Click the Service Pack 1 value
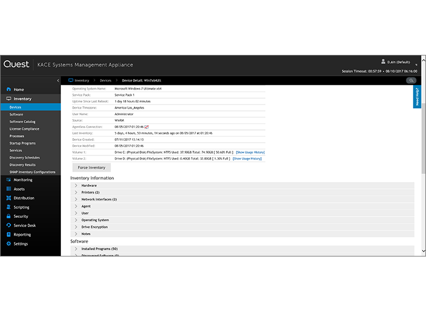The image size is (426, 312). [x=124, y=95]
